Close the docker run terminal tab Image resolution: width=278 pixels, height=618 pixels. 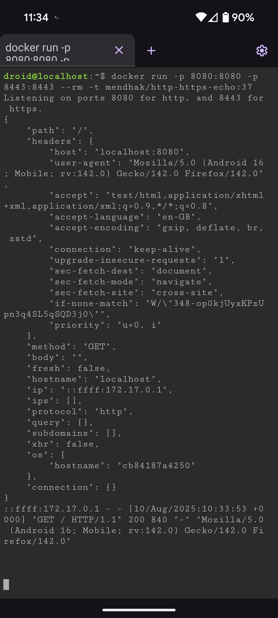tap(119, 50)
